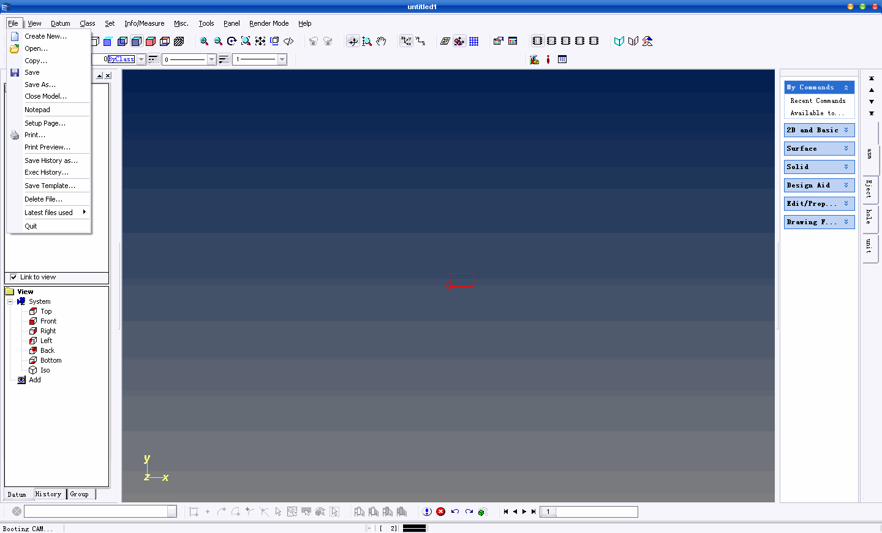The image size is (882, 533).
Task: Click the table properties icon near grid
Action: click(513, 41)
